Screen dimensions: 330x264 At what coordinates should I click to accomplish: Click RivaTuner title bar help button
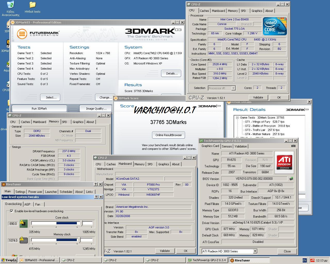[x=96, y=184]
